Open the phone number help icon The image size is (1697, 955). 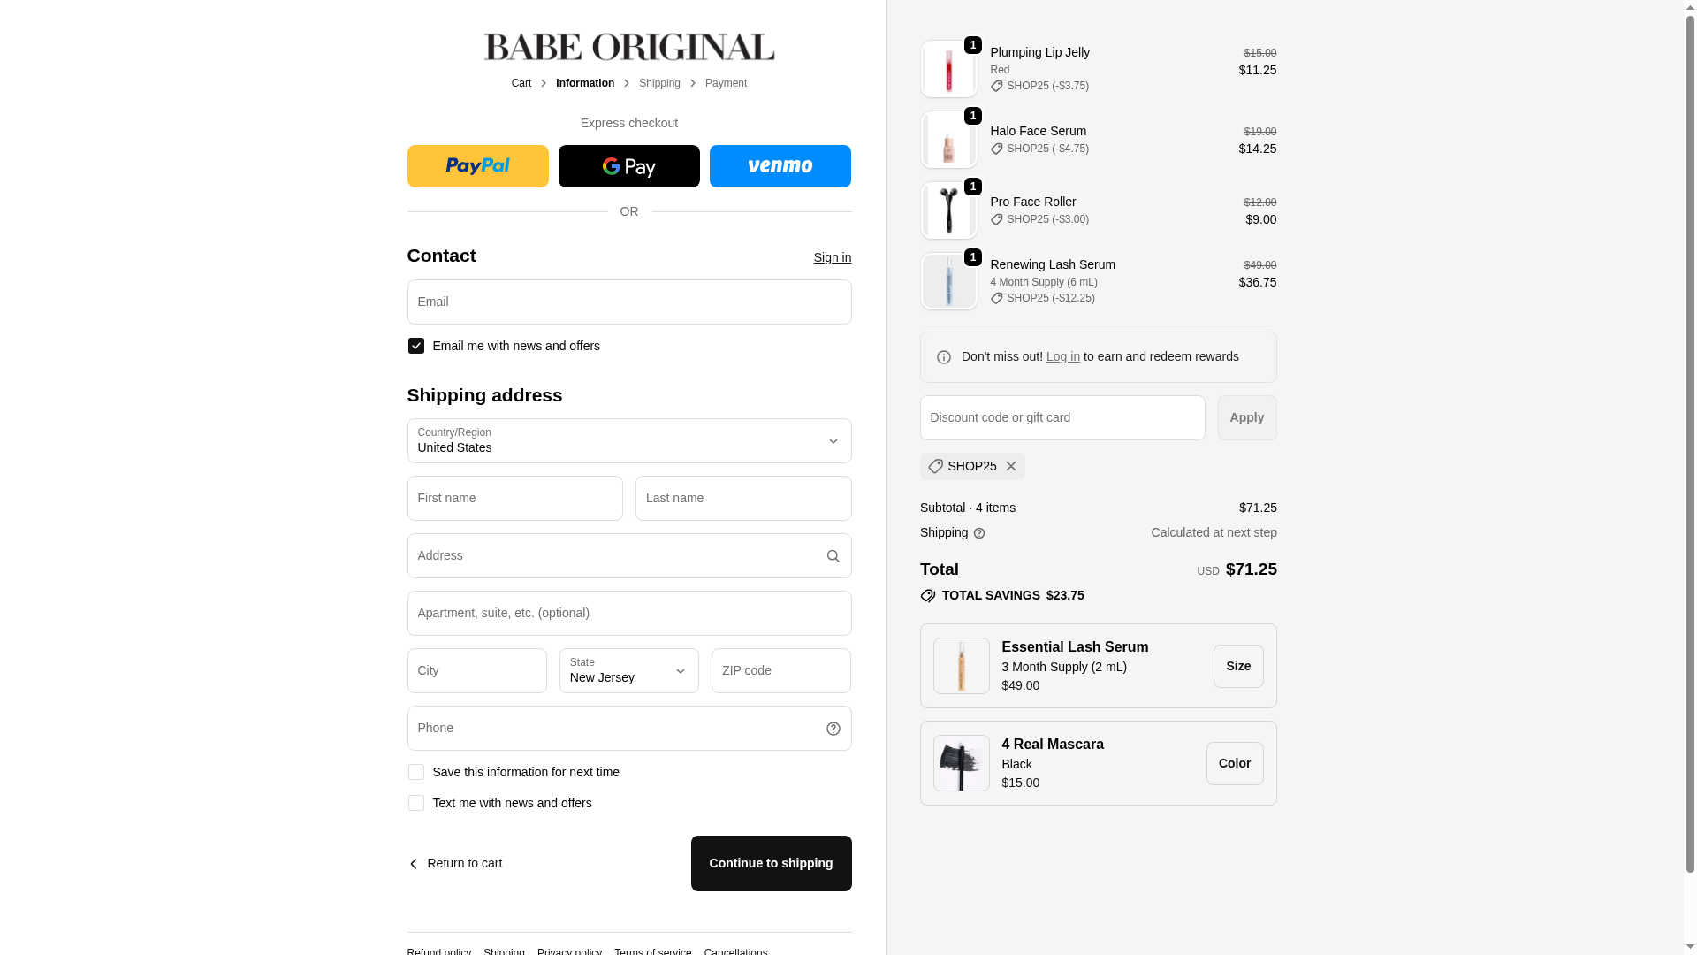(833, 729)
